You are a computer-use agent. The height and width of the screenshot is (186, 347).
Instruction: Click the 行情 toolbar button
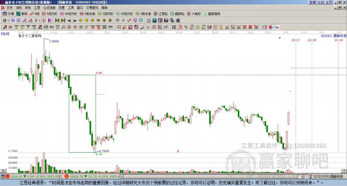point(8,14)
